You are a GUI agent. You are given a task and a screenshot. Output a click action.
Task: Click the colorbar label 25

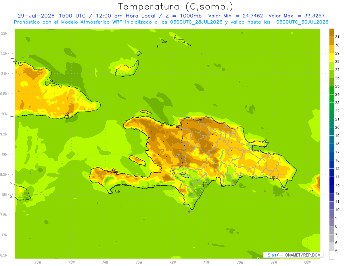(x=337, y=86)
